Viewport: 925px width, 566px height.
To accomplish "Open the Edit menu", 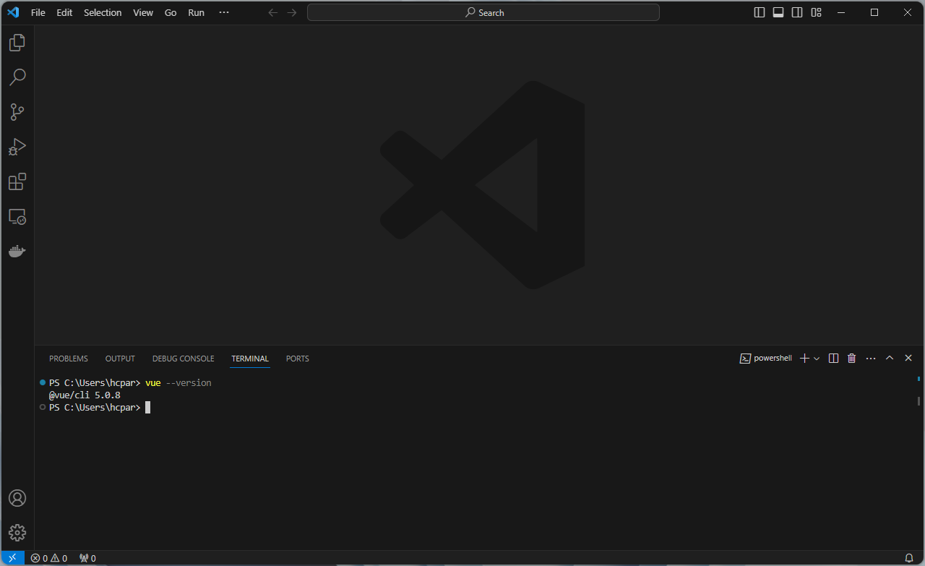I will (x=65, y=12).
